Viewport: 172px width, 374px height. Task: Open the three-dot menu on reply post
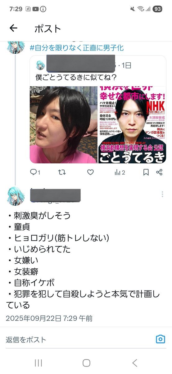[x=162, y=194]
